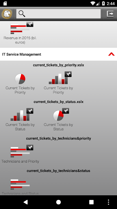117x209 pixels.
Task: Open Revenue in 2015 chart thumbnail
Action: (x=20, y=29)
